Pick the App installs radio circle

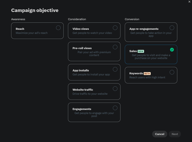pos(115,69)
